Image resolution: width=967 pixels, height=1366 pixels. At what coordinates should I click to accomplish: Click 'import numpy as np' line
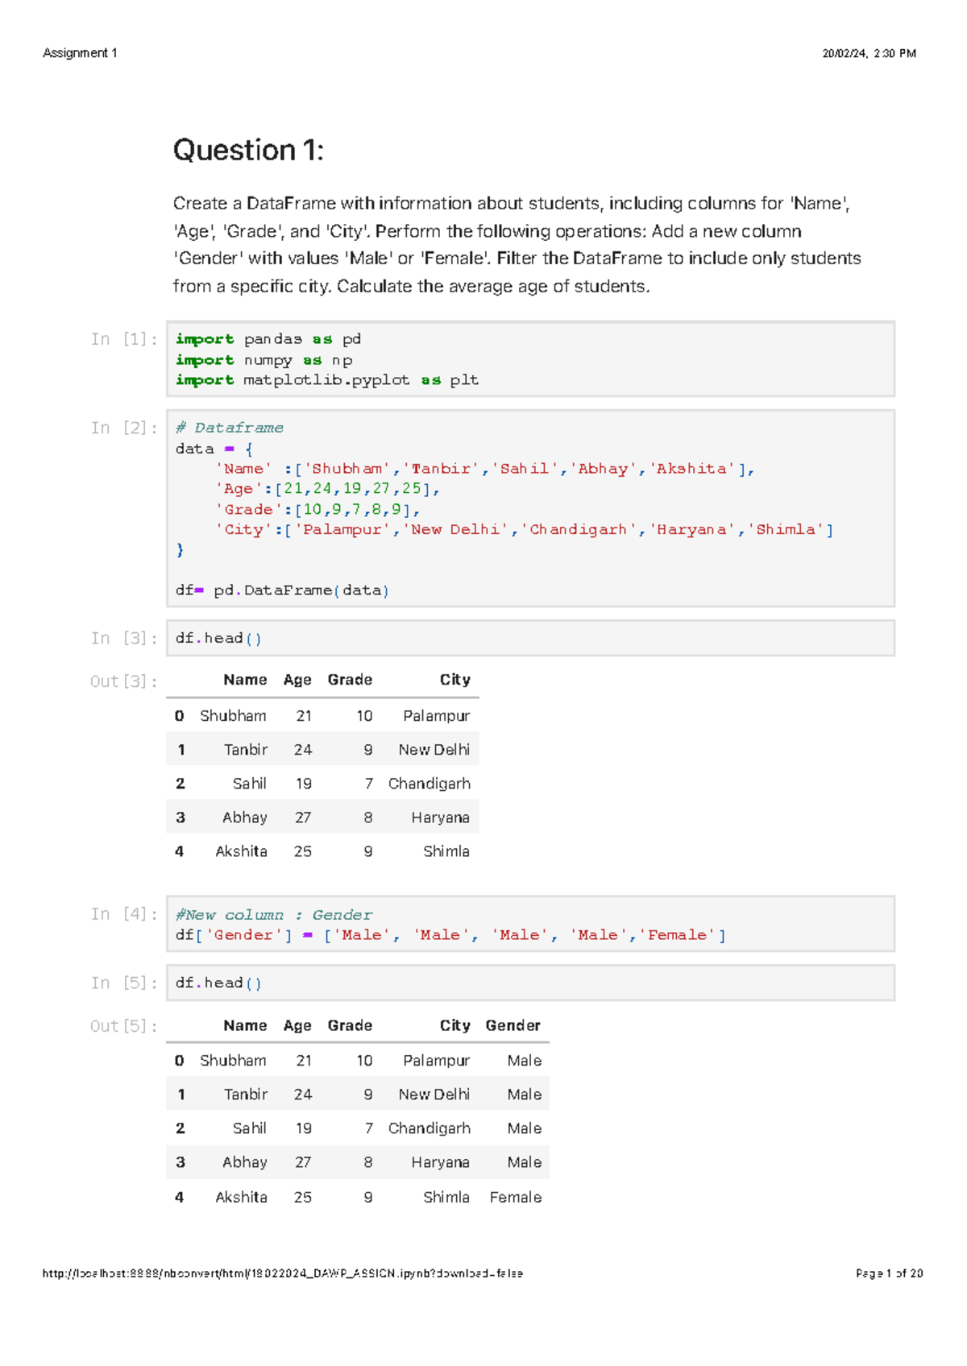click(264, 360)
